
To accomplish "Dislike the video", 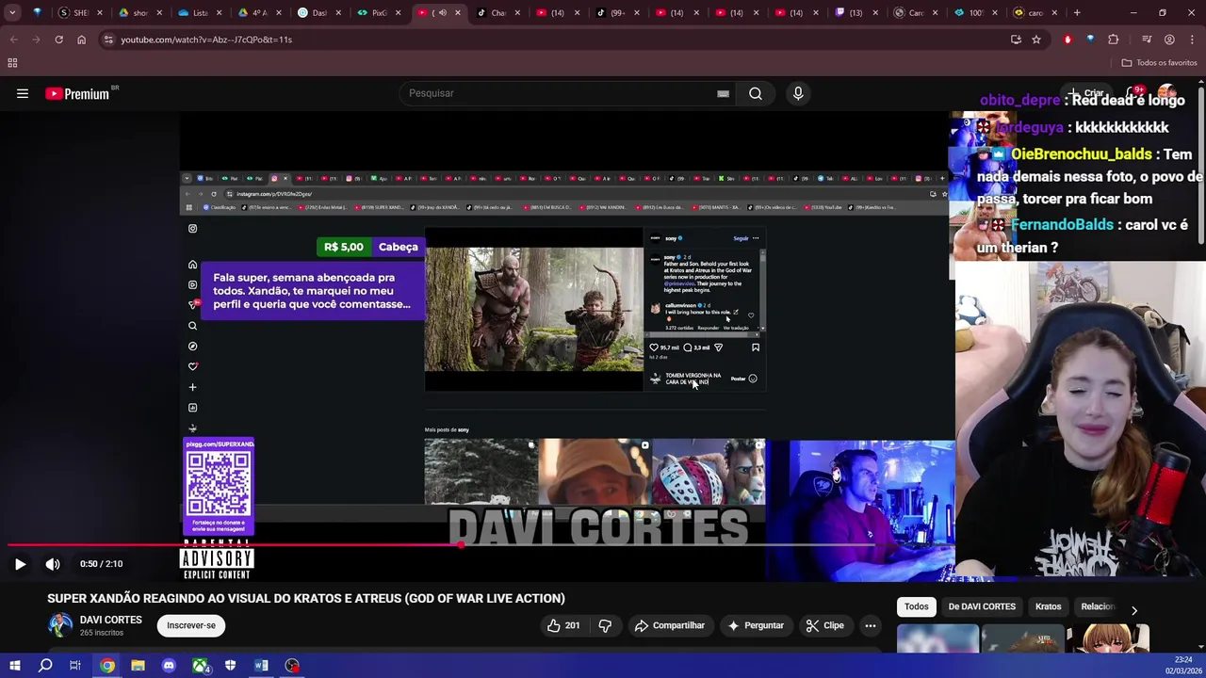I will click(605, 625).
